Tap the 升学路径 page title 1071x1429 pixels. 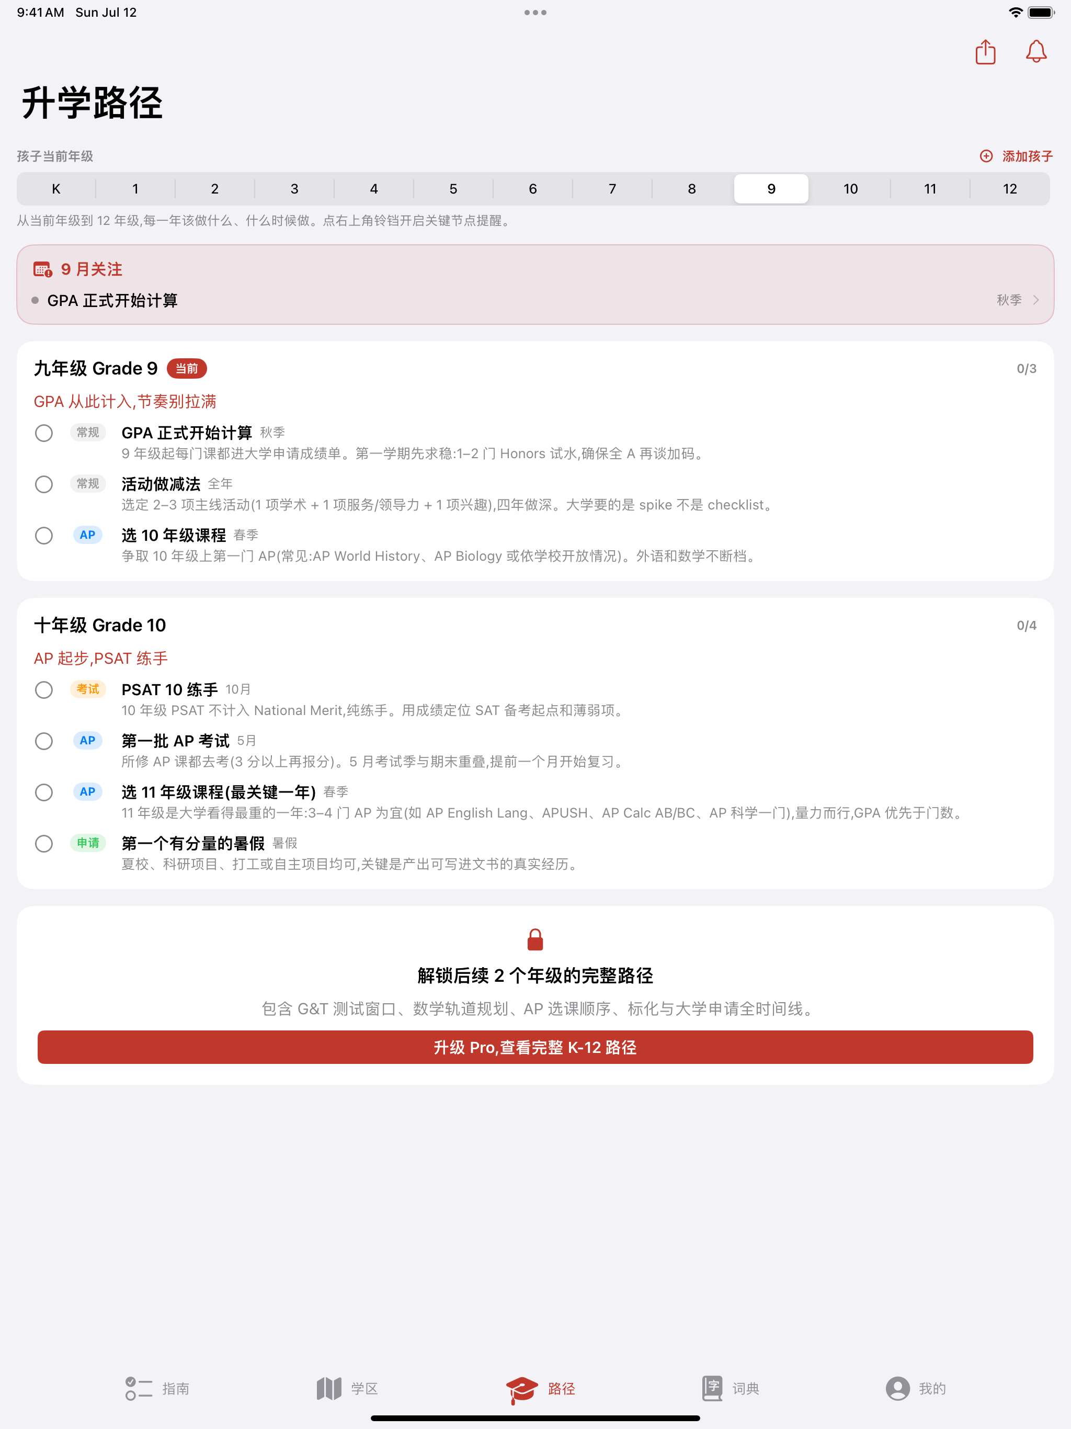pos(92,102)
